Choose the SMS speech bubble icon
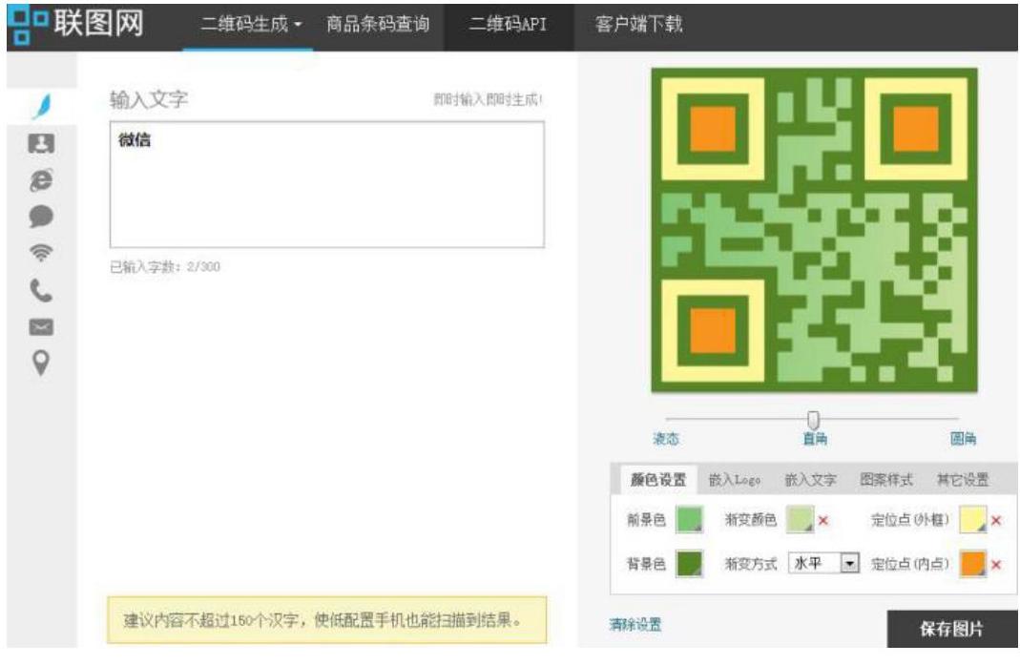1020x665 pixels. coord(41,216)
